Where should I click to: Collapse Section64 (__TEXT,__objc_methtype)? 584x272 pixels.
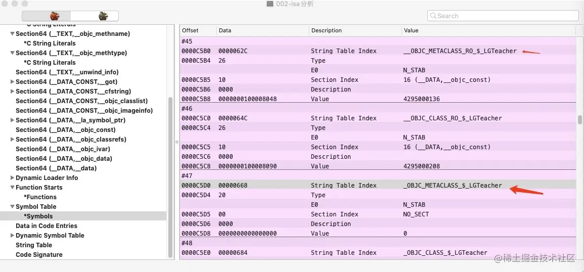(x=12, y=53)
